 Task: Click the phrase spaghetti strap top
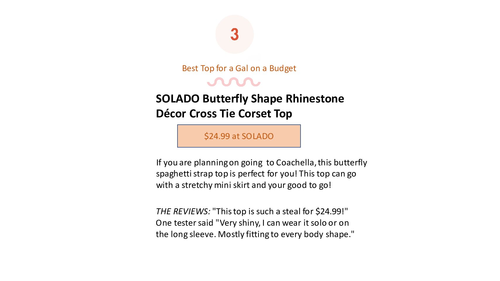coord(192,174)
